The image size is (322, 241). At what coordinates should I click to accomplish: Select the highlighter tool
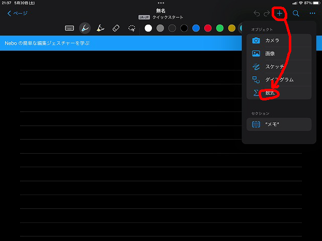click(100, 28)
